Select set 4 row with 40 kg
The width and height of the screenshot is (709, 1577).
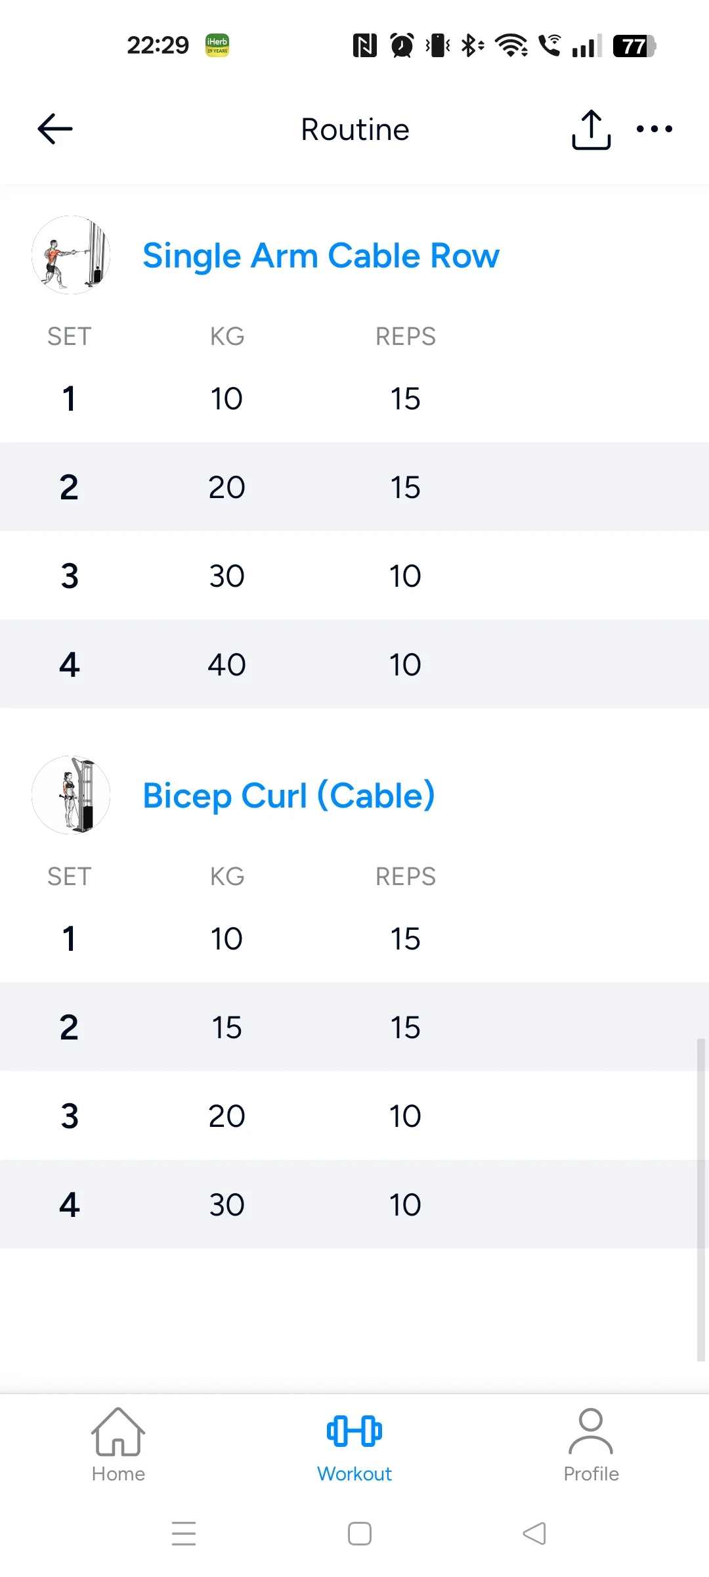pyautogui.click(x=354, y=664)
